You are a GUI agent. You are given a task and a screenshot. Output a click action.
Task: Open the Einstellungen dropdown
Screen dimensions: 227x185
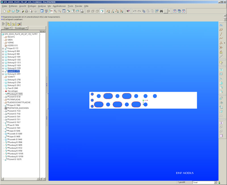(x=20, y=28)
